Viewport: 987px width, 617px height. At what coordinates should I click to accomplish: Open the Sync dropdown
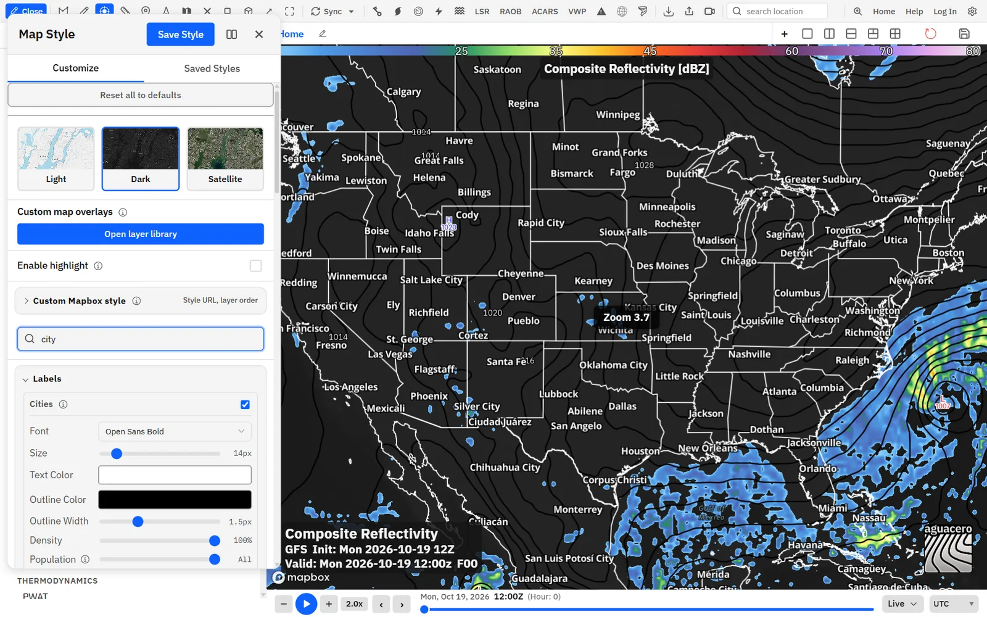[x=332, y=11]
